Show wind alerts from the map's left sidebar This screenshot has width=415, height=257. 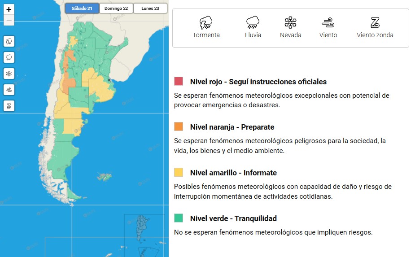coord(9,90)
